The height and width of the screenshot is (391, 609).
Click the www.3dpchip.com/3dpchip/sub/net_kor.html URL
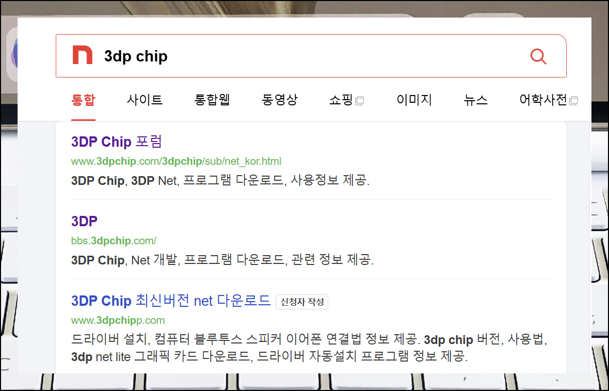[x=176, y=161]
